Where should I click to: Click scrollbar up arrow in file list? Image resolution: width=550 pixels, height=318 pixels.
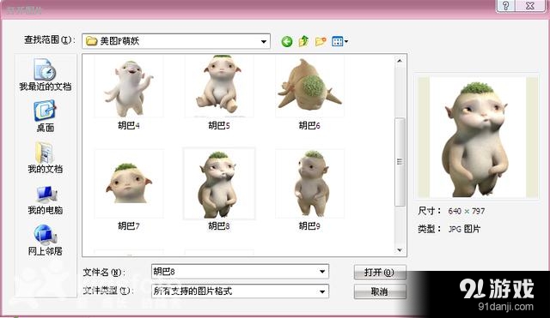pos(400,61)
